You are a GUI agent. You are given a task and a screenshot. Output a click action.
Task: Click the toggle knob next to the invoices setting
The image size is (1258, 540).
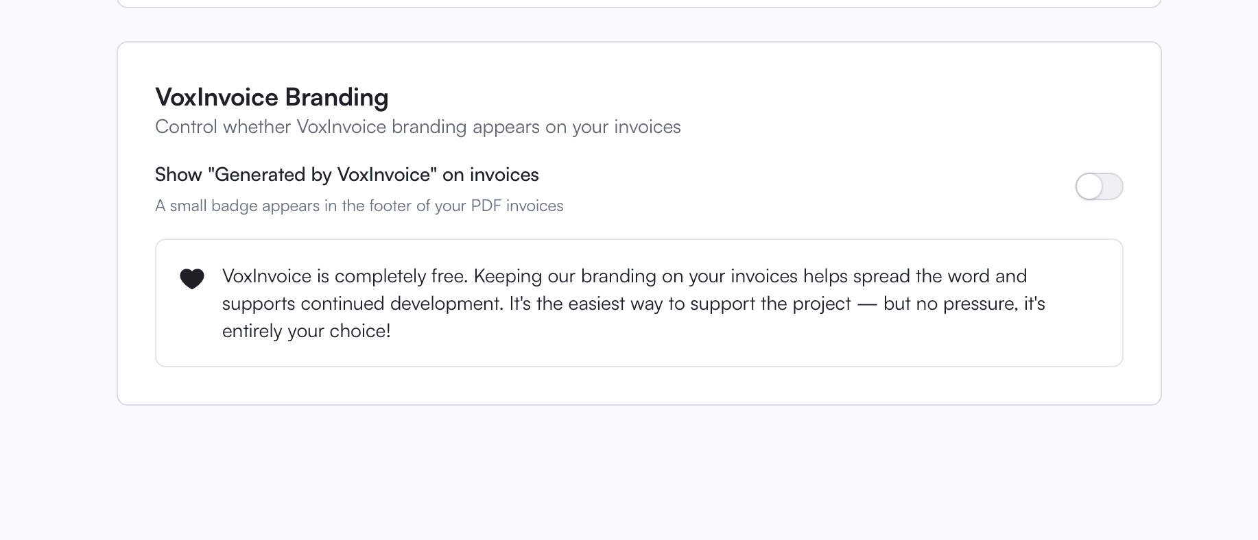click(x=1090, y=186)
